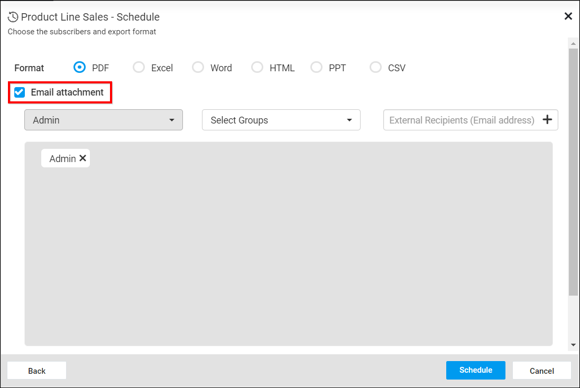Expand the Select Groups dropdown
580x388 pixels.
[281, 120]
